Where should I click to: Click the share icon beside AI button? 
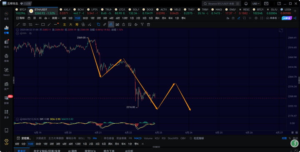[x=295, y=18]
